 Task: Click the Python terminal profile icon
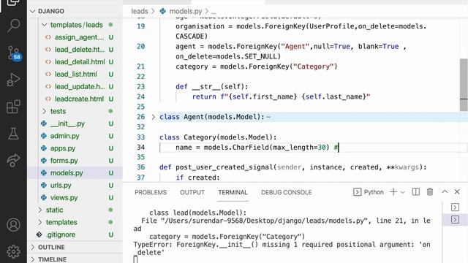click(x=358, y=192)
